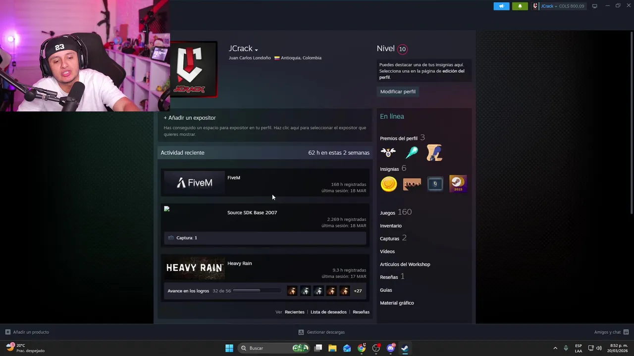Click the '100+' game collector badge

tap(412, 184)
